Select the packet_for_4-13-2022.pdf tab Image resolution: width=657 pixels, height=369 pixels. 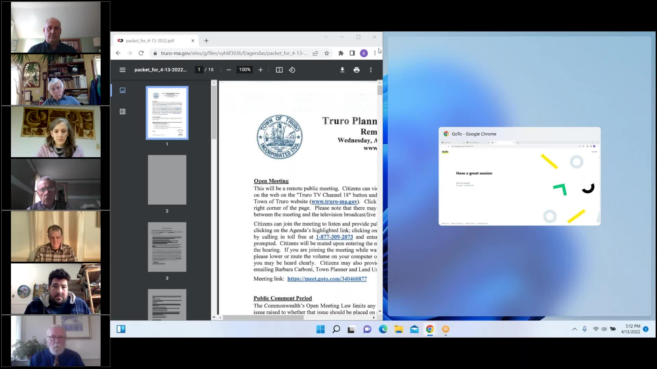click(x=151, y=41)
